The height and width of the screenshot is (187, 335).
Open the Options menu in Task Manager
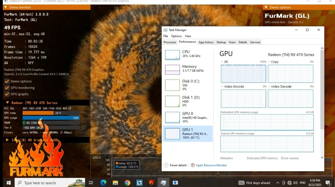[x=176, y=36]
